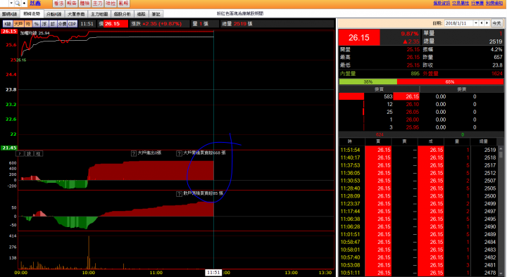Toggle the 分價 chart option

pos(62,24)
